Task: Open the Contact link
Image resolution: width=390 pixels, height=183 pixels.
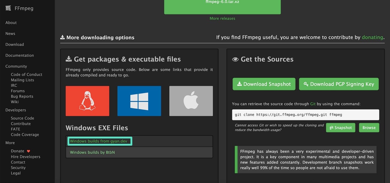Action: coord(18,162)
